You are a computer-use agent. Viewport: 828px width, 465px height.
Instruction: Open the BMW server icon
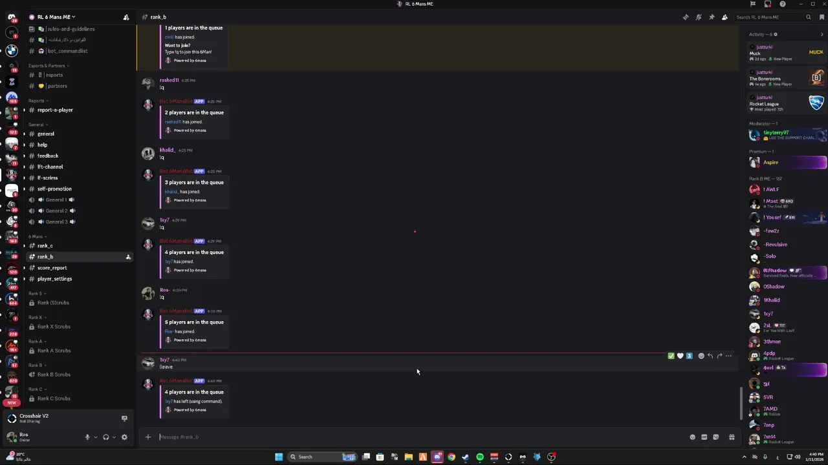[11, 50]
